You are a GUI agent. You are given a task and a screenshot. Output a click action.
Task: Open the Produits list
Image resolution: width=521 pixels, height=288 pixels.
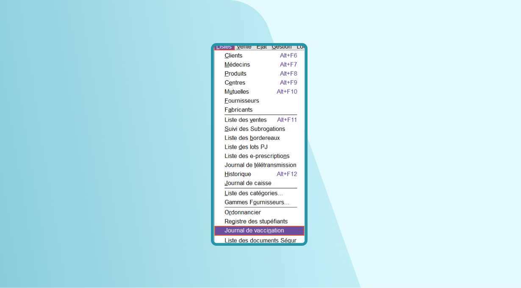click(236, 73)
